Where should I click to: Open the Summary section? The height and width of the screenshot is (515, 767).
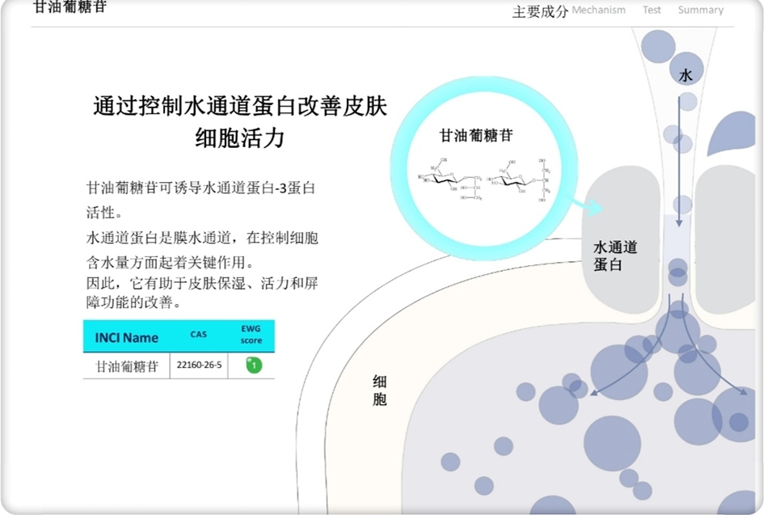700,10
